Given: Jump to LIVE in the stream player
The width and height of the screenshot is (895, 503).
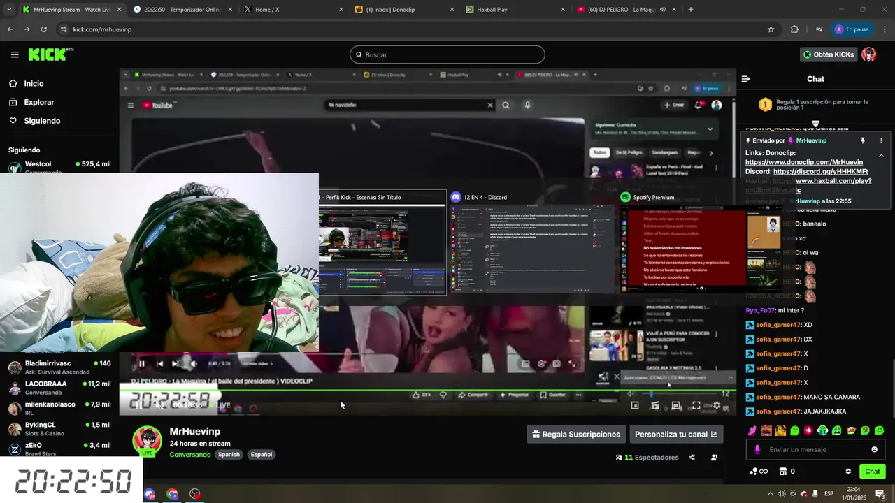Looking at the screenshot, I should [x=220, y=405].
